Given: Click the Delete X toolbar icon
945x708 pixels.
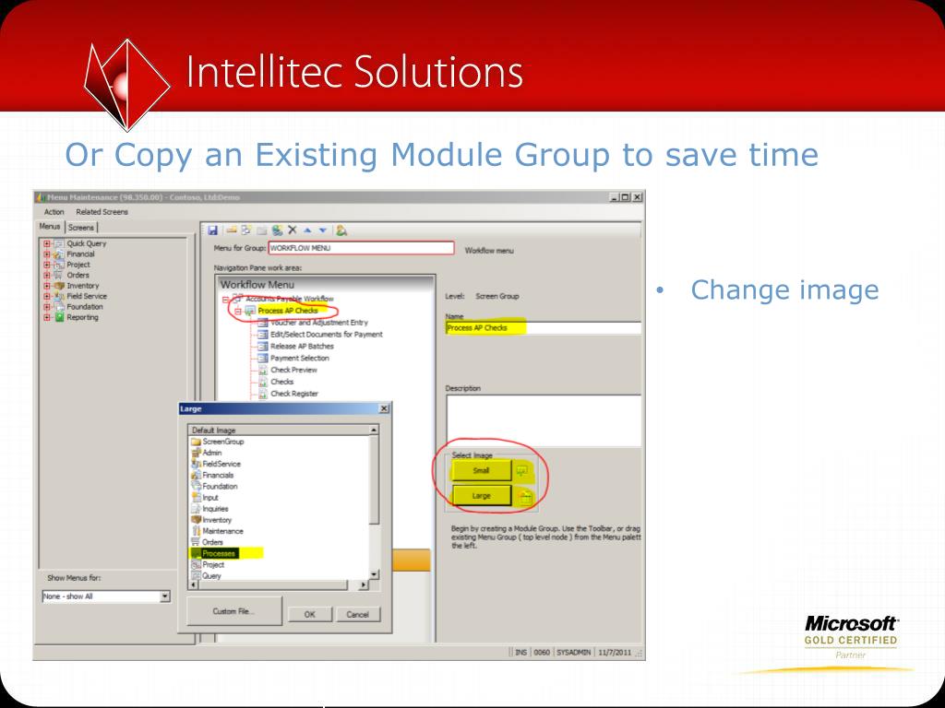Looking at the screenshot, I should [293, 230].
